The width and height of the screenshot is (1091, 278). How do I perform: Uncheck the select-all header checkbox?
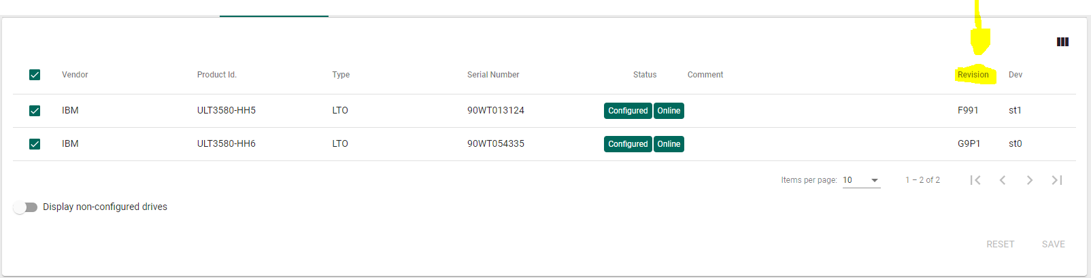pos(35,75)
